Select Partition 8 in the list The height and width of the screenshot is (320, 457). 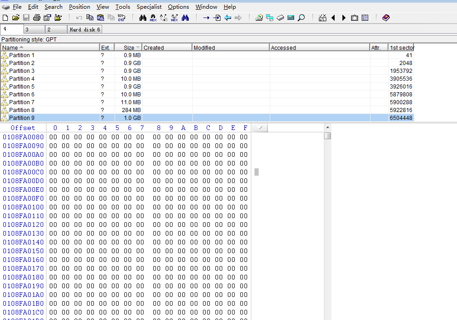click(22, 110)
